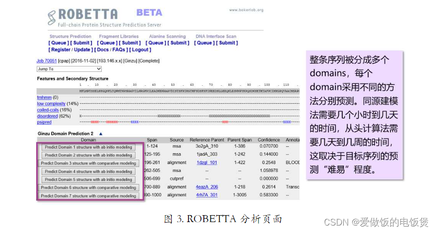Predict Domain 7 with comparative modeling

click(88, 196)
